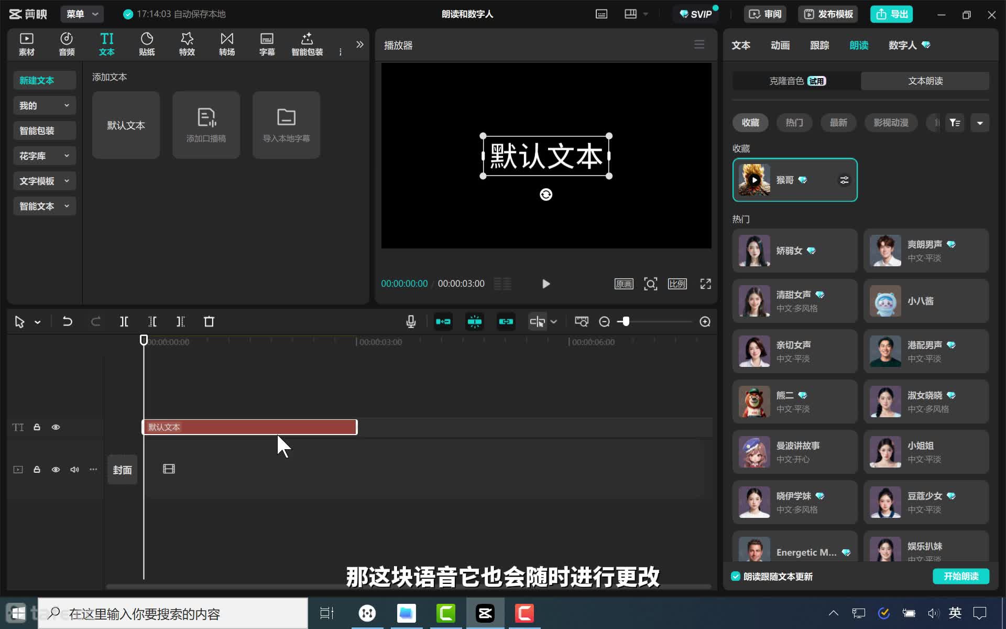Open selection tool mode dropdown arrow
Viewport: 1006px width, 629px height.
tap(38, 322)
